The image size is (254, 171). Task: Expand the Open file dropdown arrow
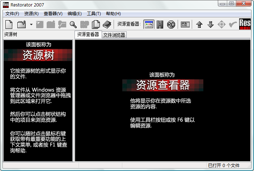click(31, 25)
